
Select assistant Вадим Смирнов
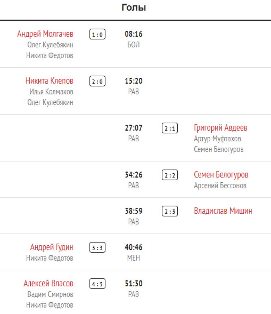coord(50,294)
